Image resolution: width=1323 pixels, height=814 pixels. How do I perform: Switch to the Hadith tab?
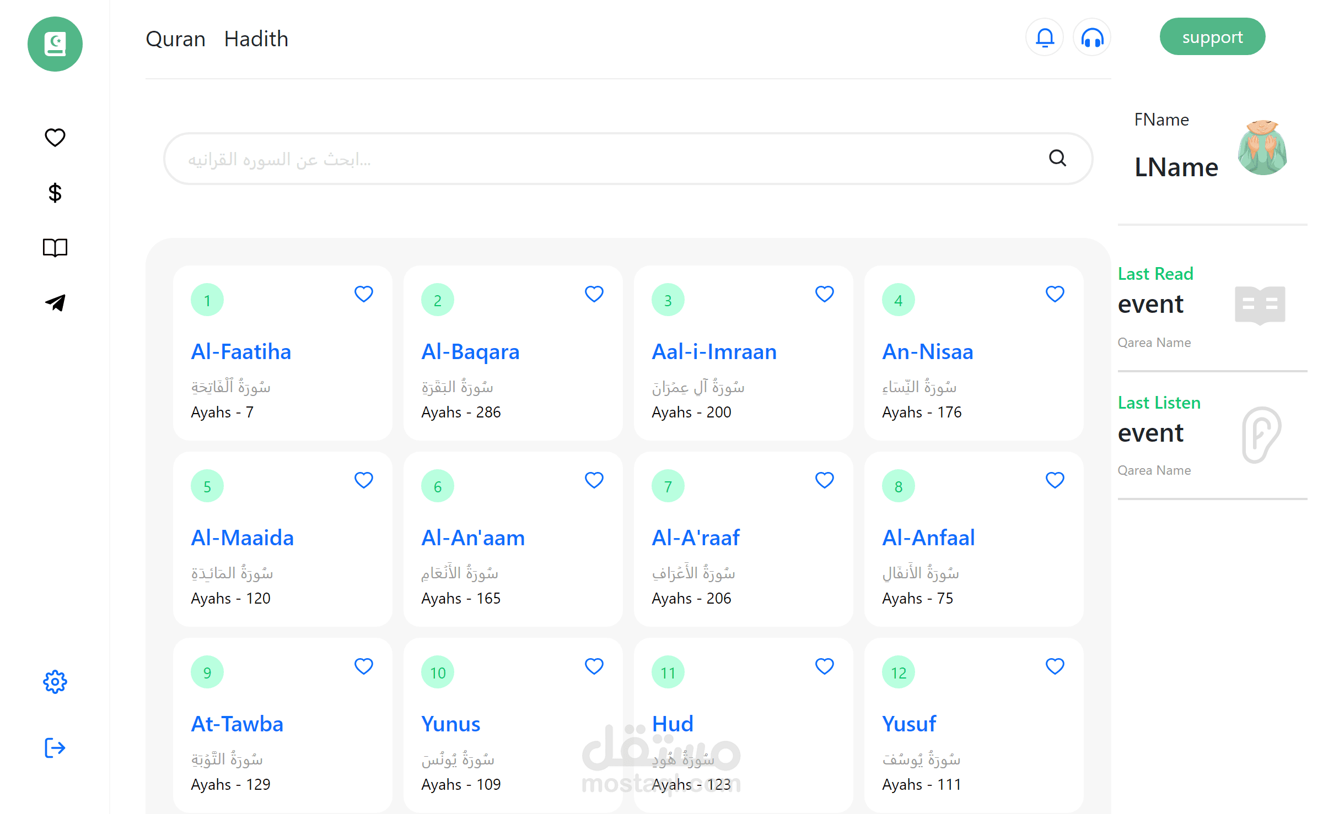(x=256, y=39)
